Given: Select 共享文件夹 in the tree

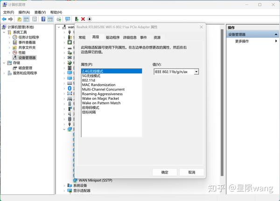Looking at the screenshot, I should tap(27, 48).
